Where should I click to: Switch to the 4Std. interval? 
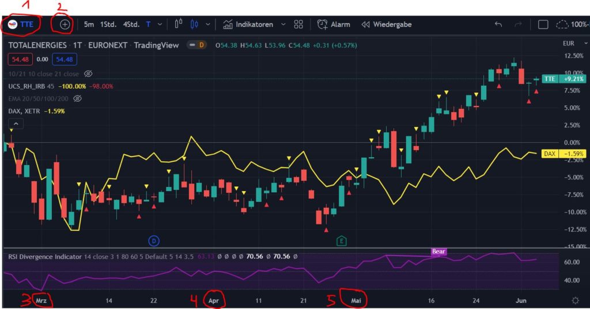[x=131, y=24]
